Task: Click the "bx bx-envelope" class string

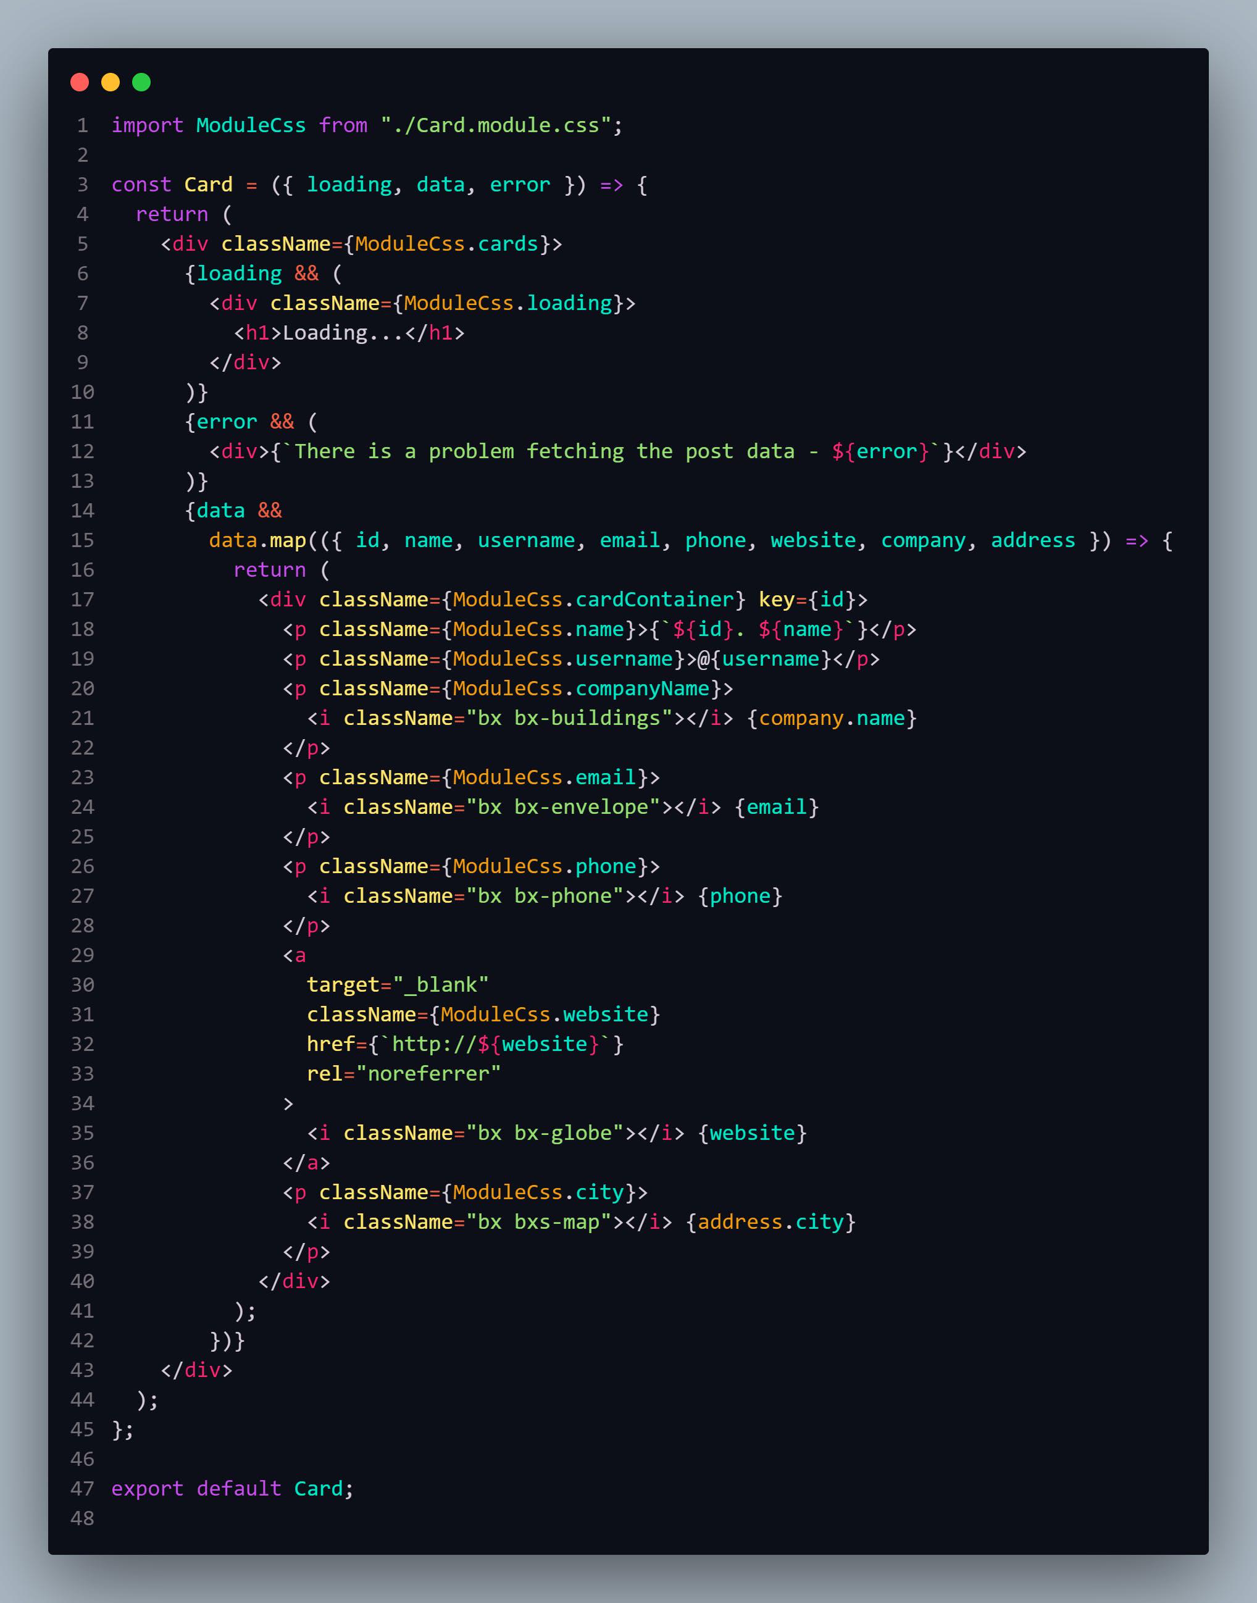Action: [x=563, y=808]
